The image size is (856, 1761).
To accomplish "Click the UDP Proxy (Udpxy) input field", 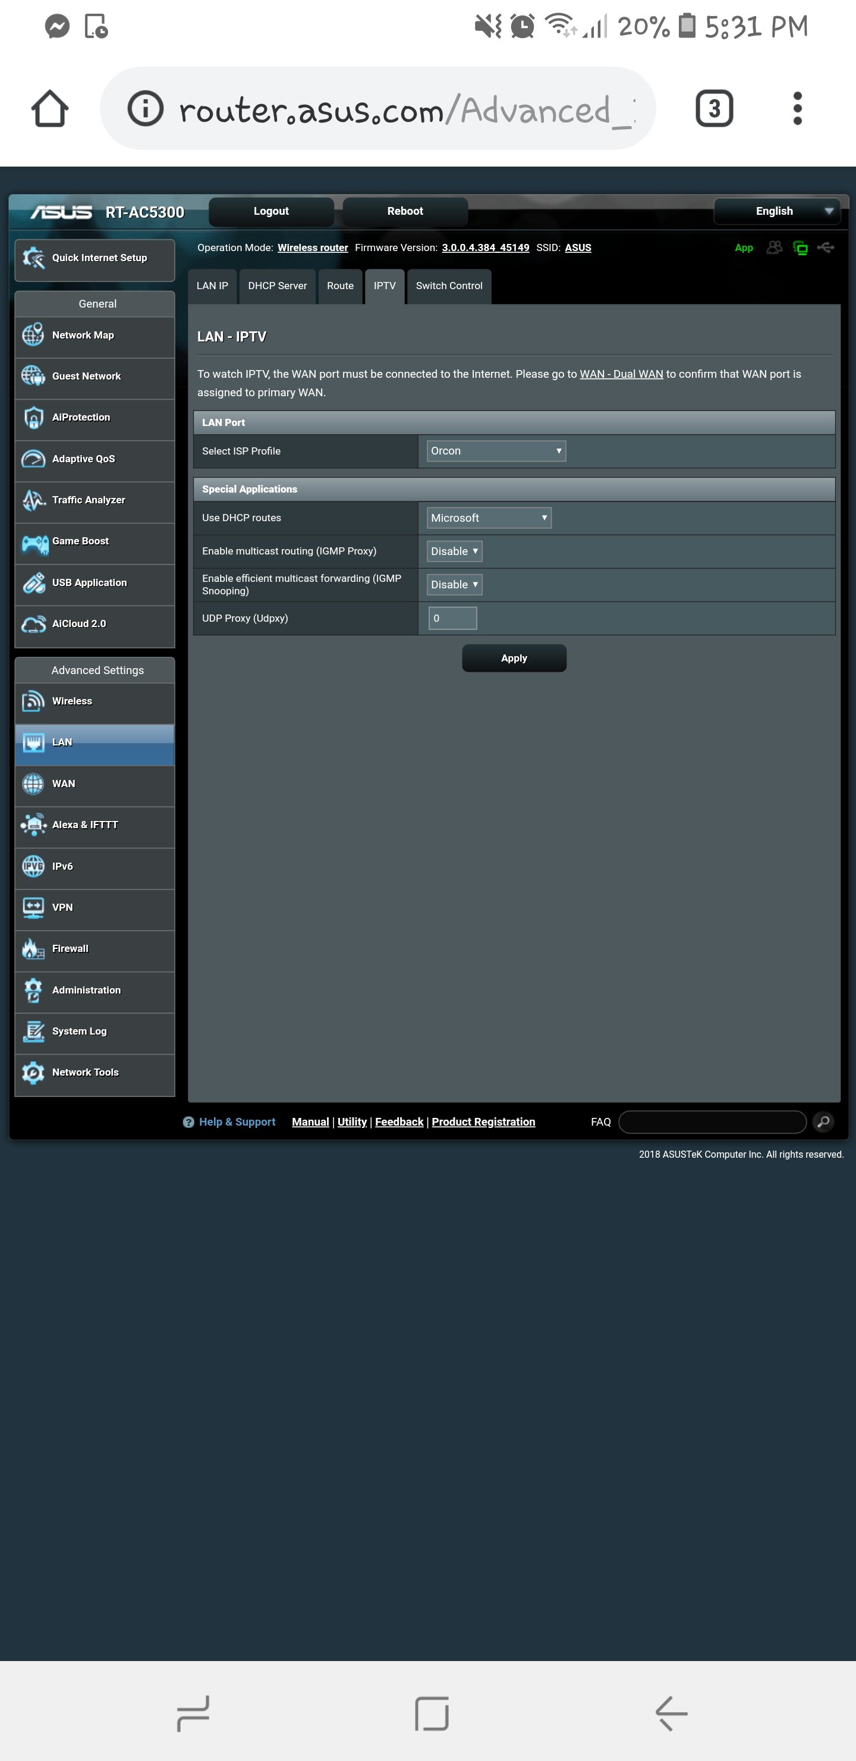I will pos(452,618).
